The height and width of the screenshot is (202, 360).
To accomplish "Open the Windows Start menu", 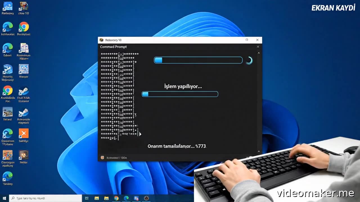I will pyautogui.click(x=4, y=198).
